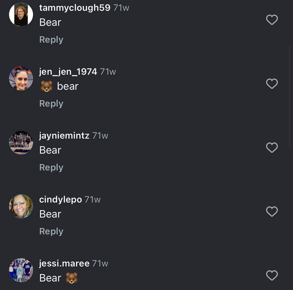Visit the tammyclough59 username link
The height and width of the screenshot is (290, 293).
75,8
